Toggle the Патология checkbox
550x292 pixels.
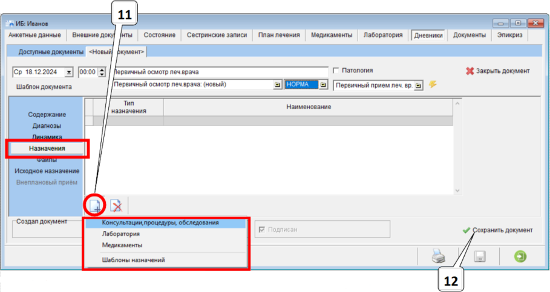337,71
